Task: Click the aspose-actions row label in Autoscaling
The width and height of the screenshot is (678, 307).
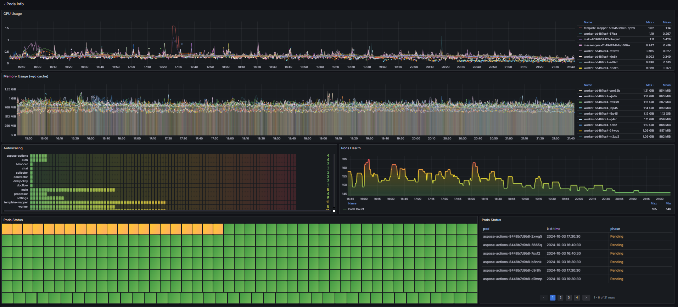Action: pos(17,156)
